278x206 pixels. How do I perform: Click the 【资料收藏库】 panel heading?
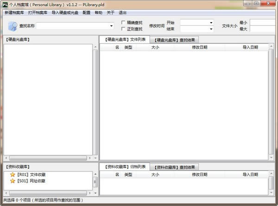tap(18, 167)
